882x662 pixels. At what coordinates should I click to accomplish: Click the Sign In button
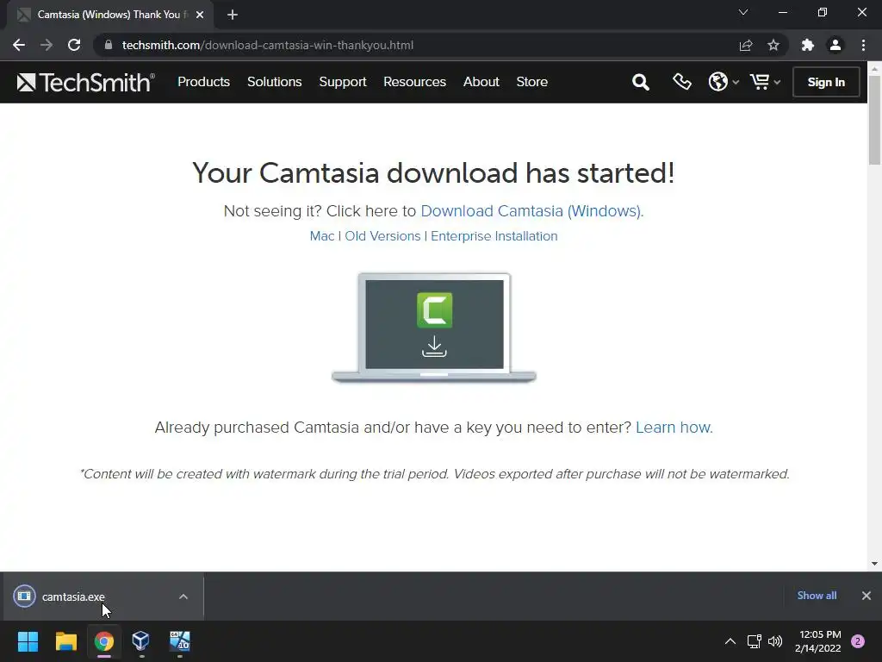pos(826,82)
